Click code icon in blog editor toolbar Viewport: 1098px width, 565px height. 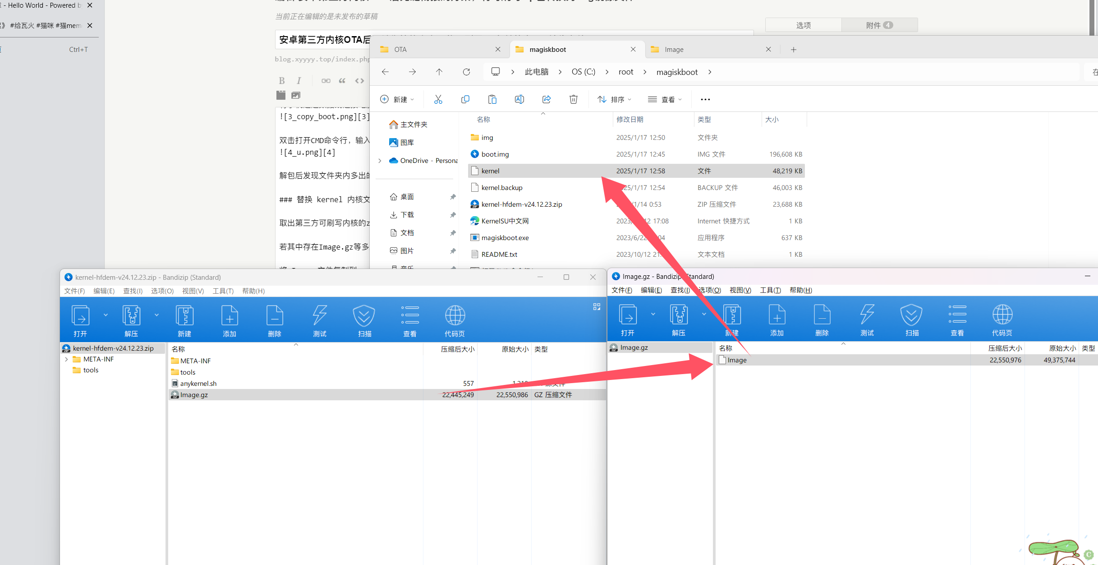[x=359, y=81]
